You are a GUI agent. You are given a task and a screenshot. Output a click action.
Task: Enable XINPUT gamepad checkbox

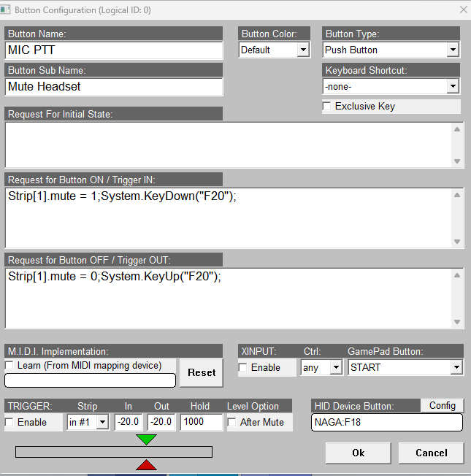click(244, 367)
